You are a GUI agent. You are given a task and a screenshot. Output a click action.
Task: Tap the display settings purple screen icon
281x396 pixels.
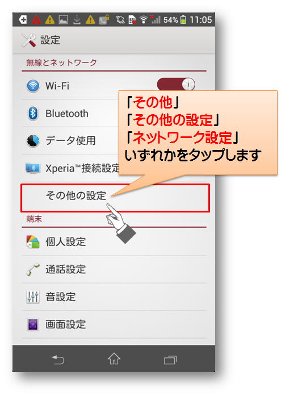pos(33,324)
